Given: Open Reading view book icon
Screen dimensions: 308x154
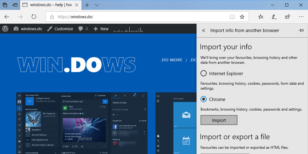Looking at the screenshot, I should click(x=232, y=17).
